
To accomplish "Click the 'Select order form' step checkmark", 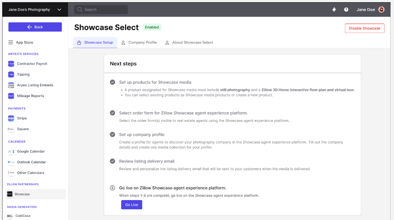I will click(112, 113).
